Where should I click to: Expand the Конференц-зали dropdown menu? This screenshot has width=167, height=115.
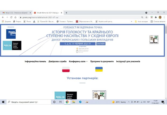coord(78,61)
